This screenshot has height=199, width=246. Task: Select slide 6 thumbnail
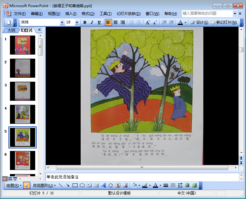(23, 161)
